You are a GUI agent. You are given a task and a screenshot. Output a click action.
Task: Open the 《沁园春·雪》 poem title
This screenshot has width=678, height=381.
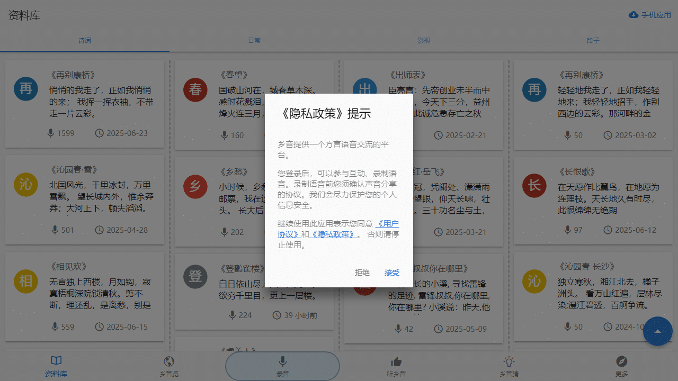coord(75,170)
